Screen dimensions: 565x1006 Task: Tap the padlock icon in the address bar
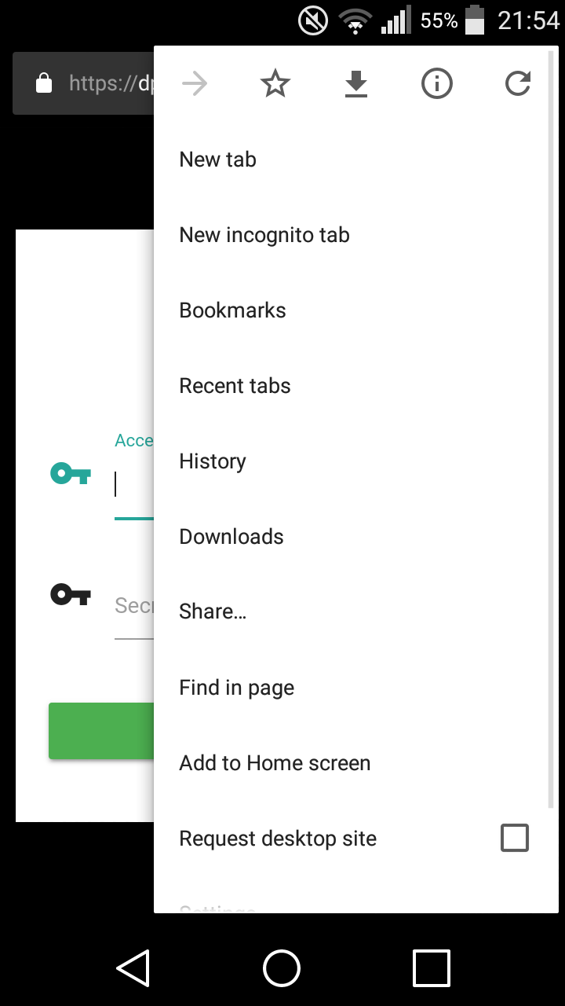point(44,83)
